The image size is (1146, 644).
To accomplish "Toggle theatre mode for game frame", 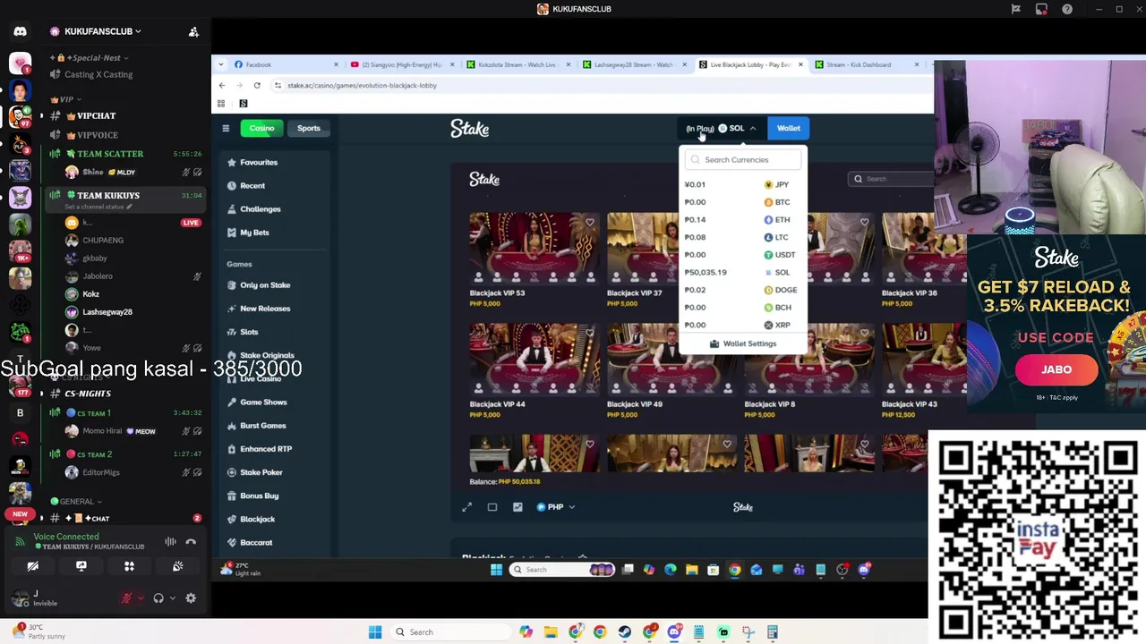I will (492, 507).
